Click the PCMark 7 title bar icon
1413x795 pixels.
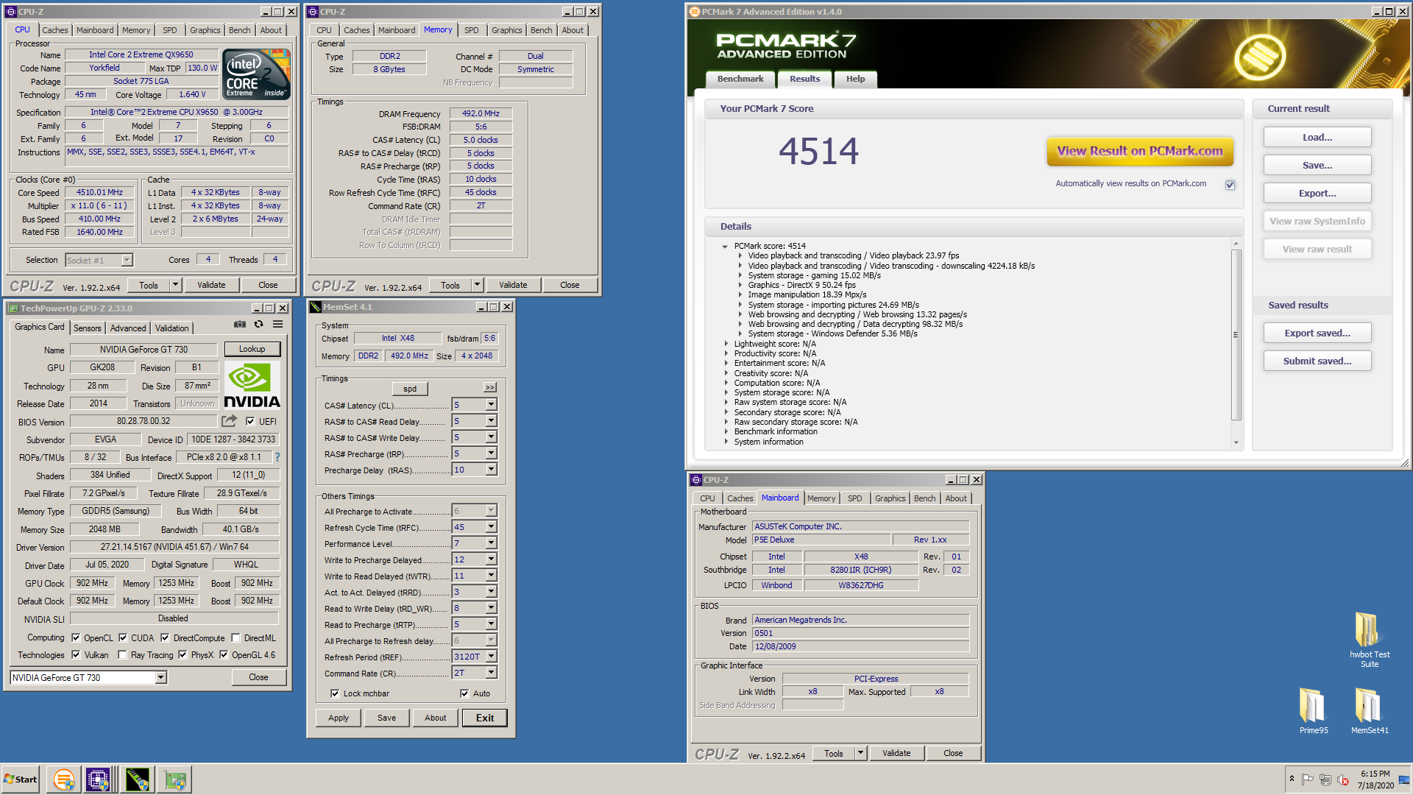pos(694,12)
